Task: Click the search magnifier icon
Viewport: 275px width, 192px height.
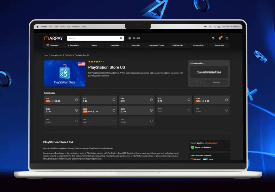Action: pyautogui.click(x=121, y=38)
